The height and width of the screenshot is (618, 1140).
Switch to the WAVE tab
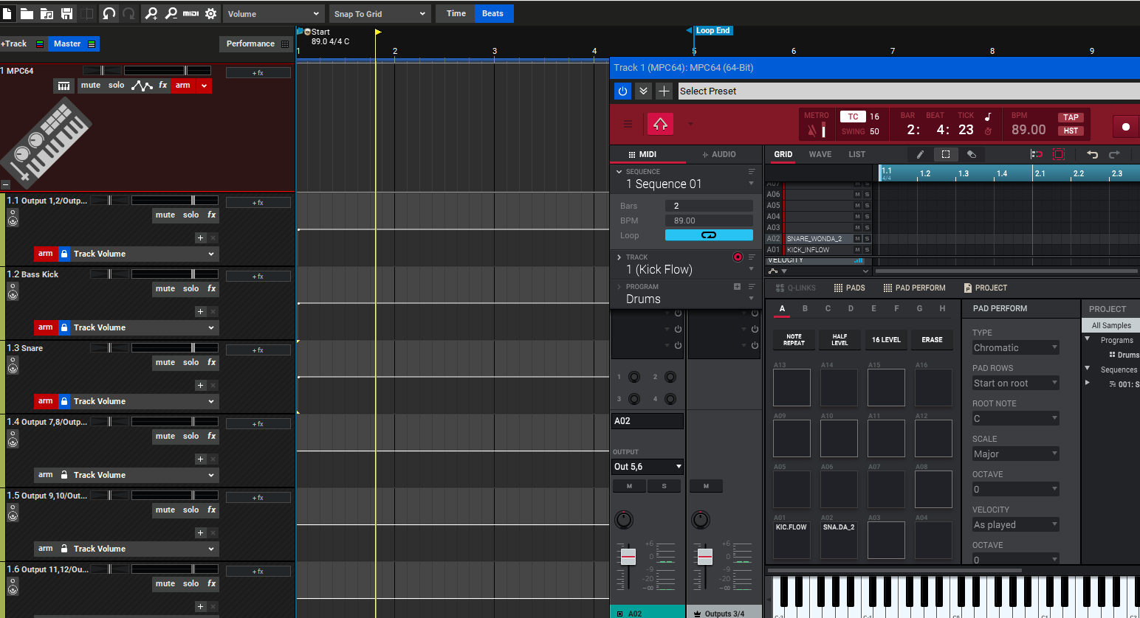coord(820,154)
